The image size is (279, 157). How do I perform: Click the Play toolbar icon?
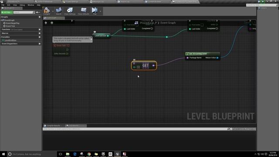click(x=95, y=11)
